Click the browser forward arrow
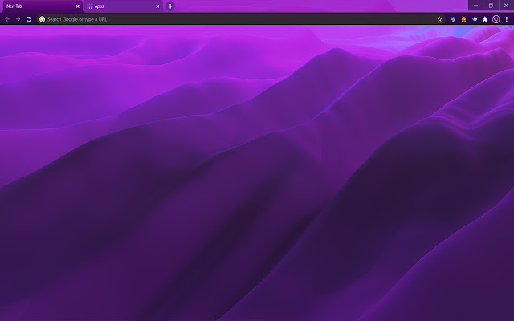The width and height of the screenshot is (514, 321). pos(18,18)
